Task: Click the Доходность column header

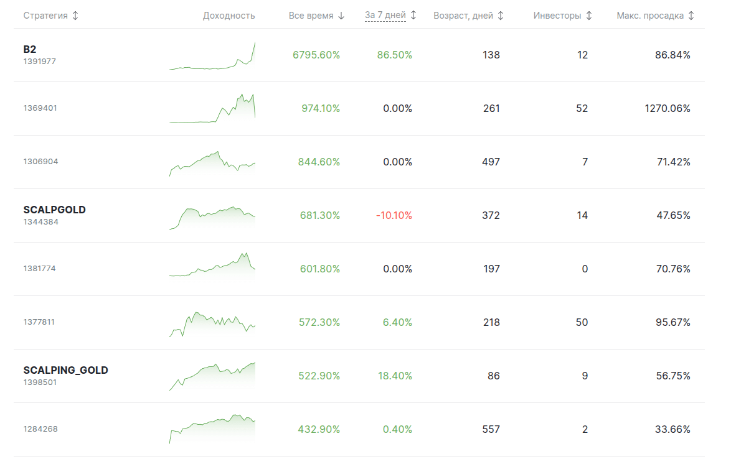Action: (x=229, y=16)
